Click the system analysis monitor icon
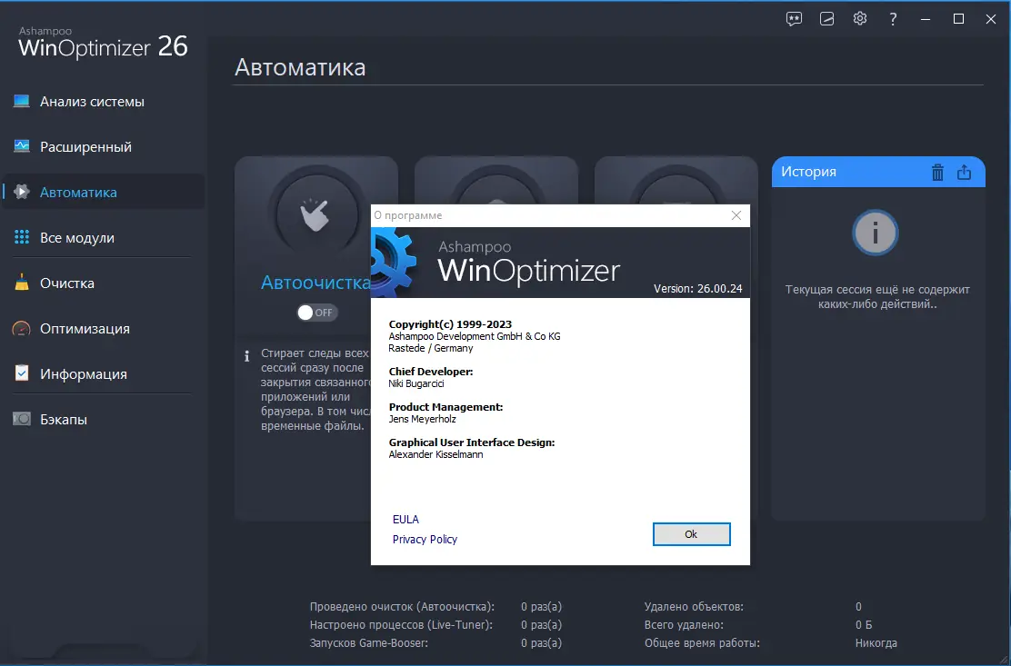 click(x=21, y=101)
